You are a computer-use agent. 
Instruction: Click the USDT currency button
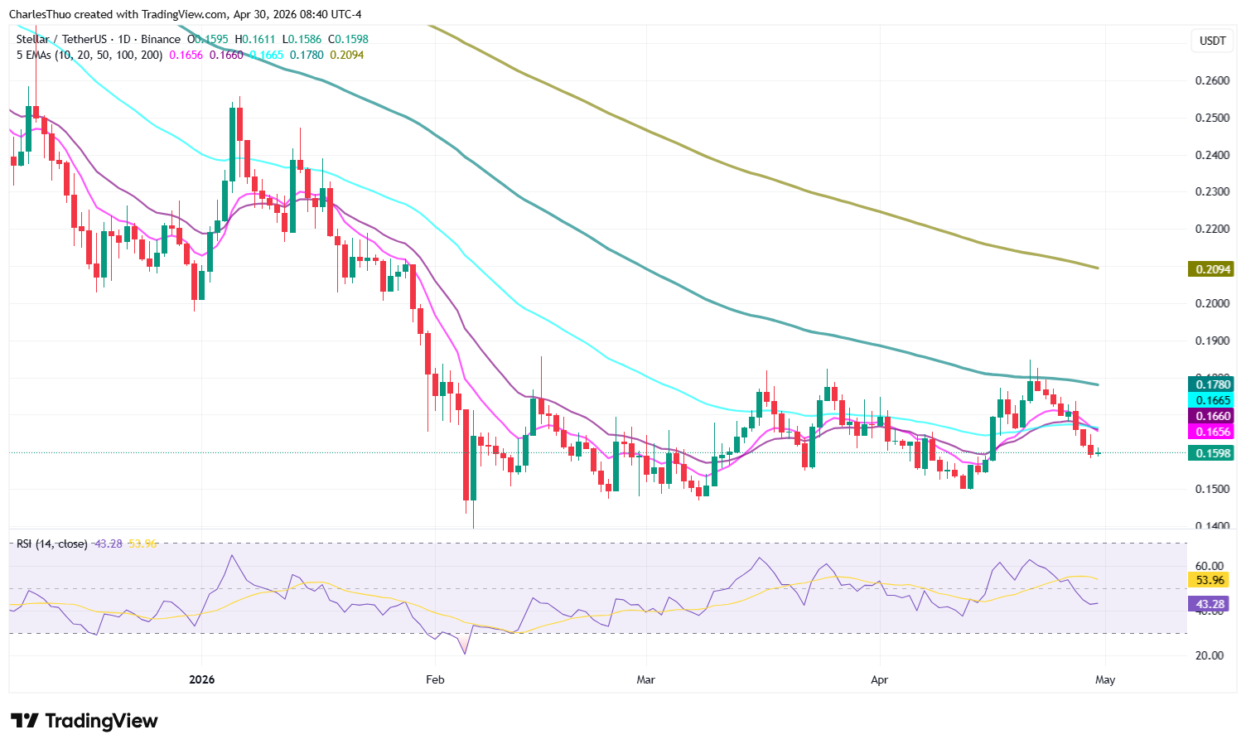[1211, 41]
